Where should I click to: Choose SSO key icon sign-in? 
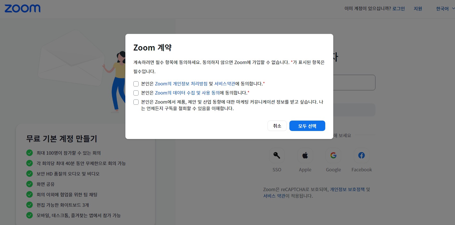[277, 155]
